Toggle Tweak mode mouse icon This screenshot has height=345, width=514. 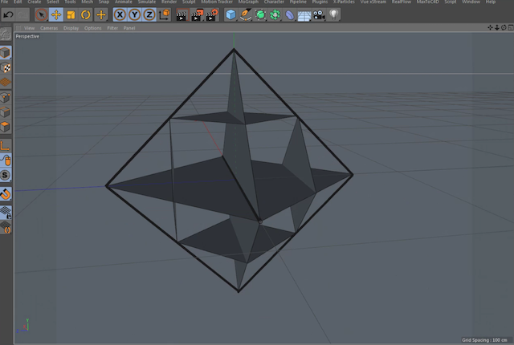point(6,160)
